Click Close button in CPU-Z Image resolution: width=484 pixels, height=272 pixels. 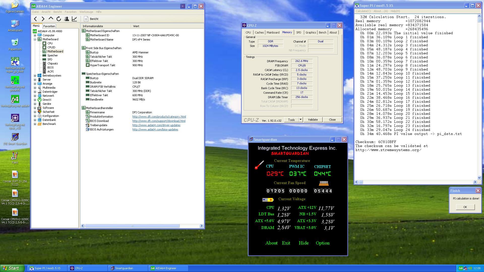[x=332, y=120]
